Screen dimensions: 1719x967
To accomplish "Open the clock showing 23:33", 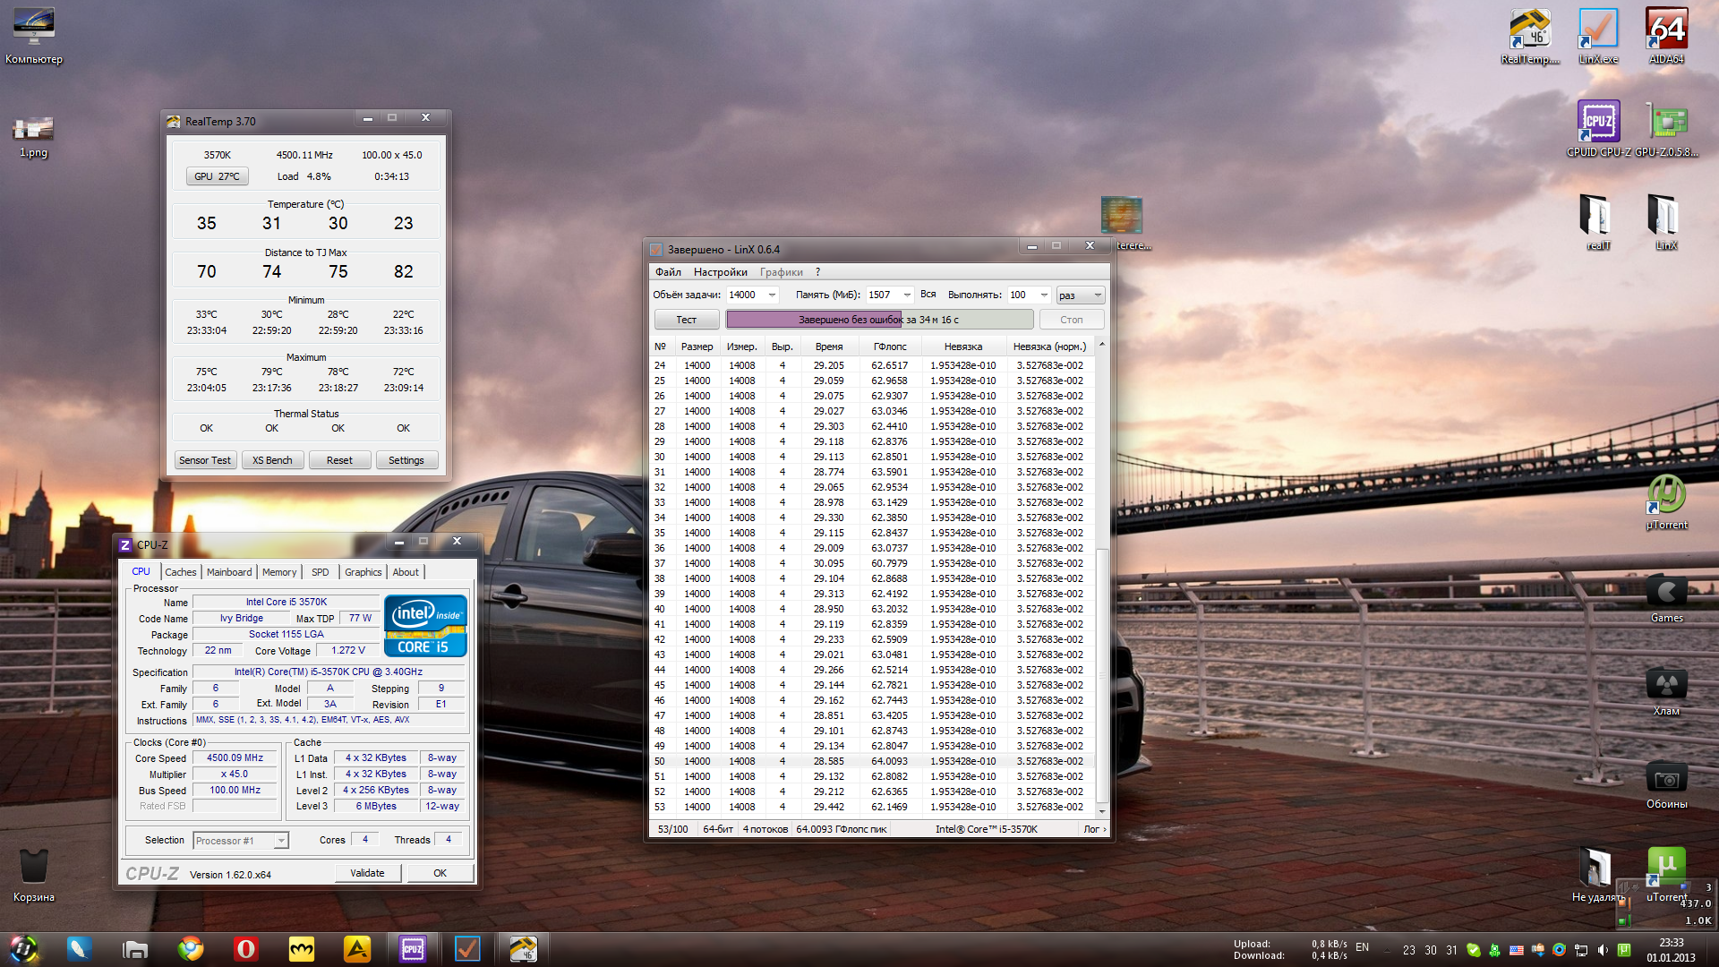I will point(1671,950).
